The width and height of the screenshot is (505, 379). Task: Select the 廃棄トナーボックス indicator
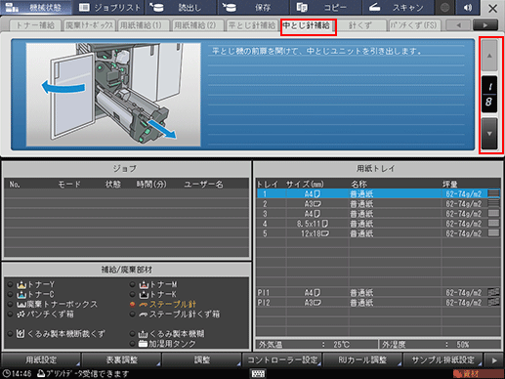click(53, 305)
